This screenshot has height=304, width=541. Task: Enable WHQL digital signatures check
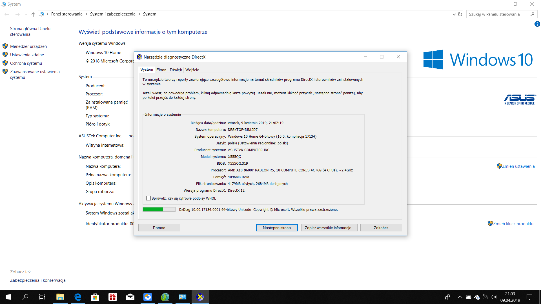click(x=148, y=198)
